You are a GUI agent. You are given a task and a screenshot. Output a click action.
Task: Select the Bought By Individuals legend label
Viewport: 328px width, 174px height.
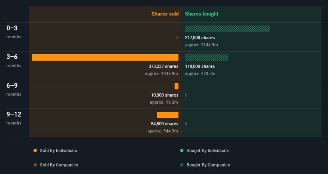pyautogui.click(x=207, y=150)
